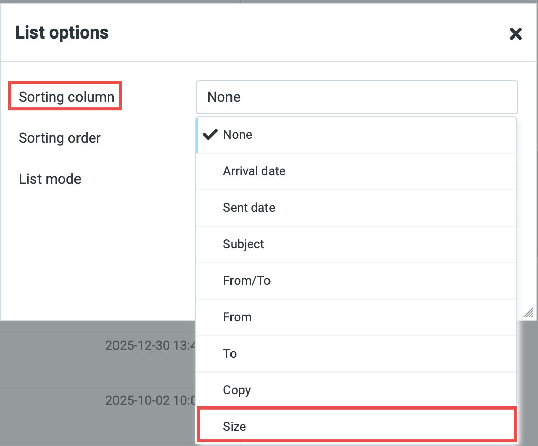Click the Sorting order label
Viewport: 538px width, 446px height.
(x=60, y=138)
